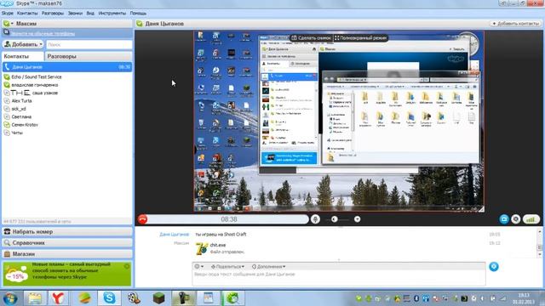Check call quality signal bars button

[x=531, y=219]
